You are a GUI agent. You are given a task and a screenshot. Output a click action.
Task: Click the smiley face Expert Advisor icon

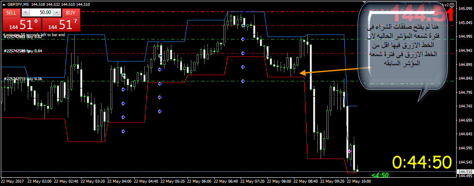pyautogui.click(x=452, y=4)
